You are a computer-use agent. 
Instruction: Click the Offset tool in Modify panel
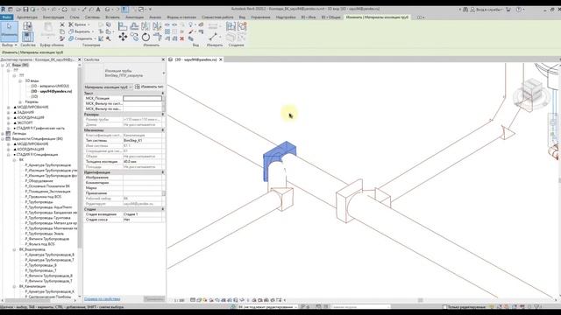134,26
